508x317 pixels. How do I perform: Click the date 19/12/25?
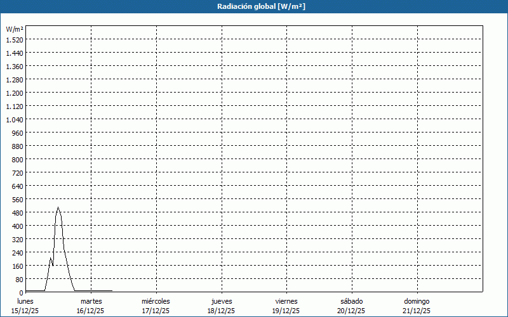[x=286, y=311]
